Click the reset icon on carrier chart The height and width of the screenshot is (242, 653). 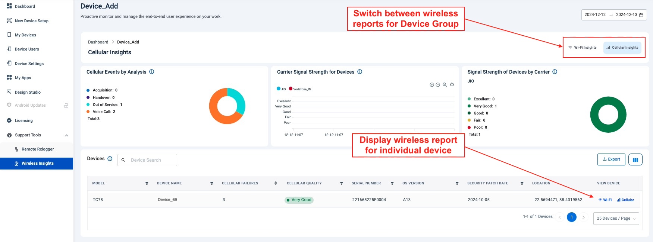[x=452, y=85]
